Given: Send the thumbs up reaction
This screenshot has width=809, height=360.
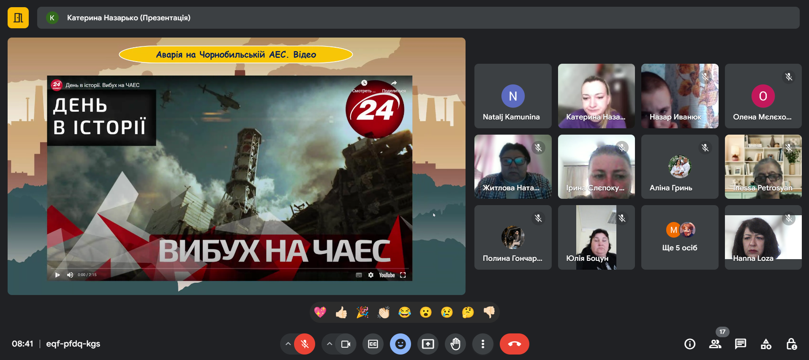Looking at the screenshot, I should 341,312.
